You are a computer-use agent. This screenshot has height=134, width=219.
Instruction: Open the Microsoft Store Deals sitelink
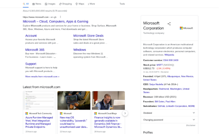pos(89,36)
